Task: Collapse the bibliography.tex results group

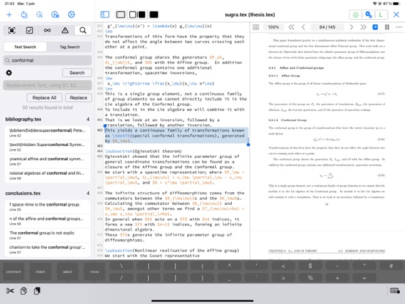Action: coord(48,119)
